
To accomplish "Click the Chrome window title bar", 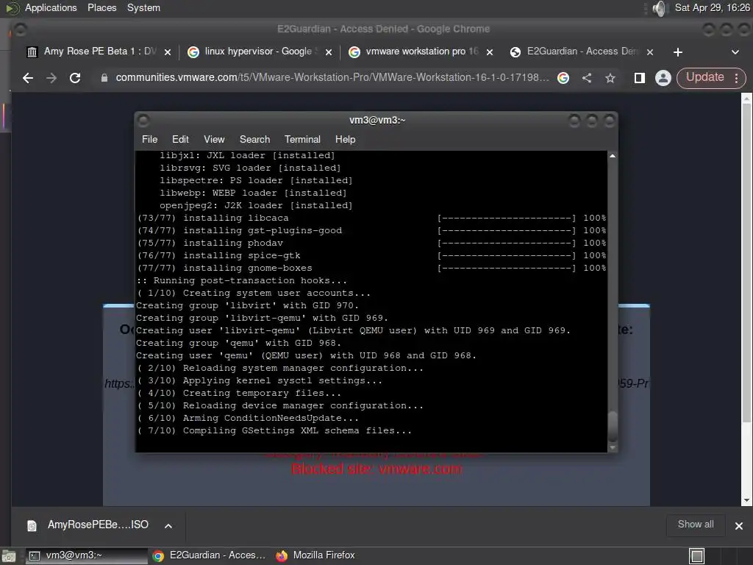I will pyautogui.click(x=383, y=29).
